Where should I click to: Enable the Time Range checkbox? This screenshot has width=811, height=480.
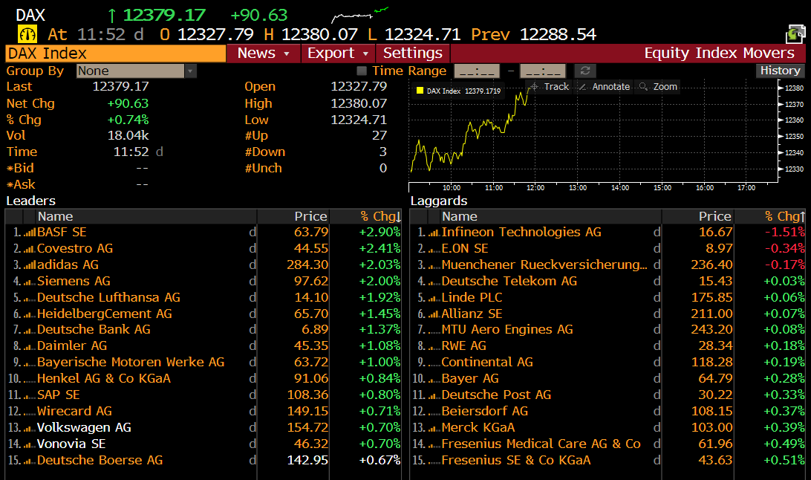[362, 71]
